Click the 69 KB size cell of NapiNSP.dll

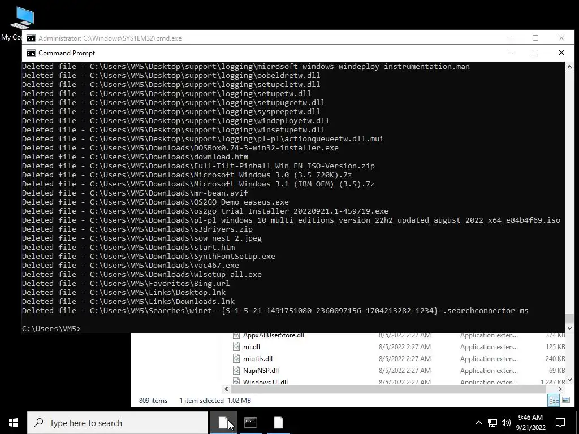click(x=557, y=371)
